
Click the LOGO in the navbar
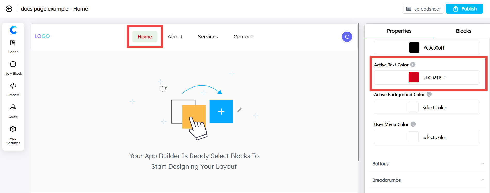click(42, 36)
